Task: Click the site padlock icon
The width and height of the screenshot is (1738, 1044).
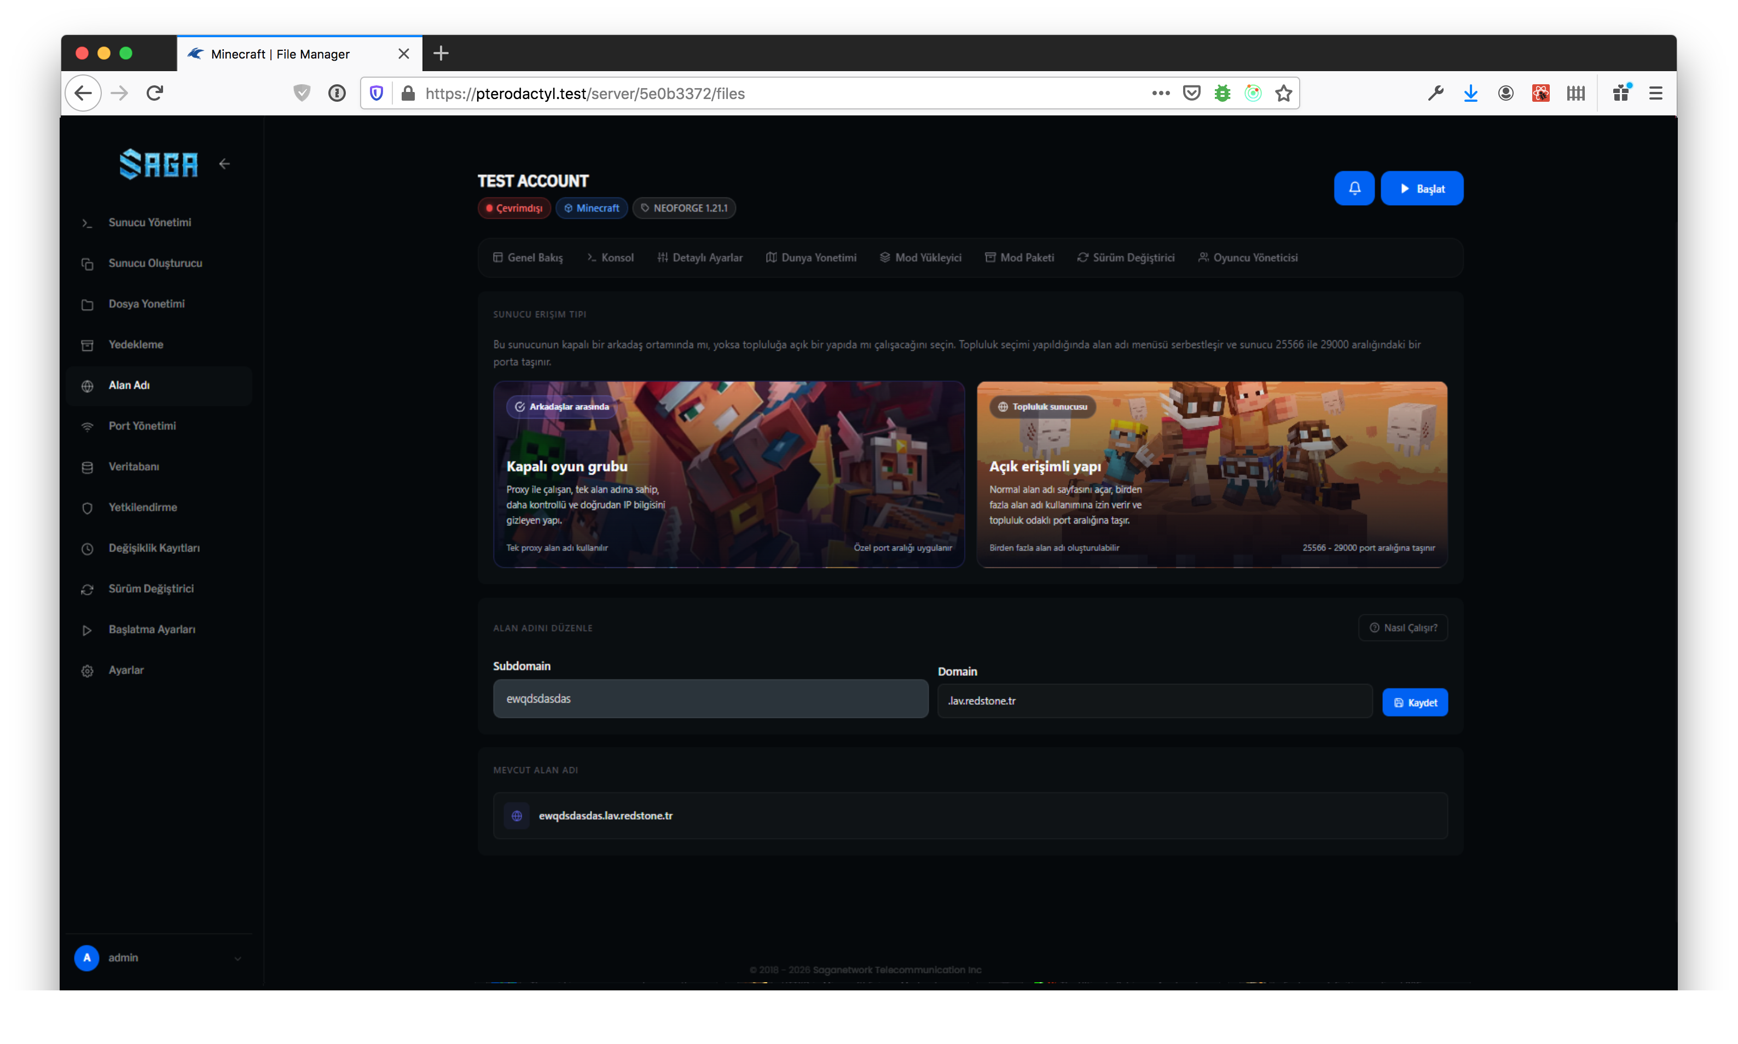Action: click(408, 93)
